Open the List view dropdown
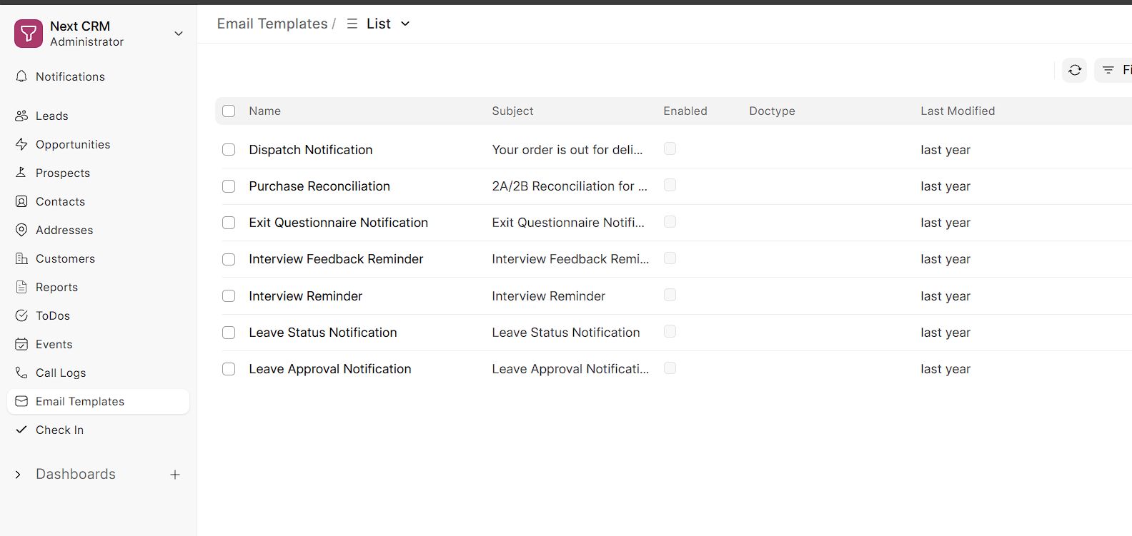1132x536 pixels. point(379,24)
